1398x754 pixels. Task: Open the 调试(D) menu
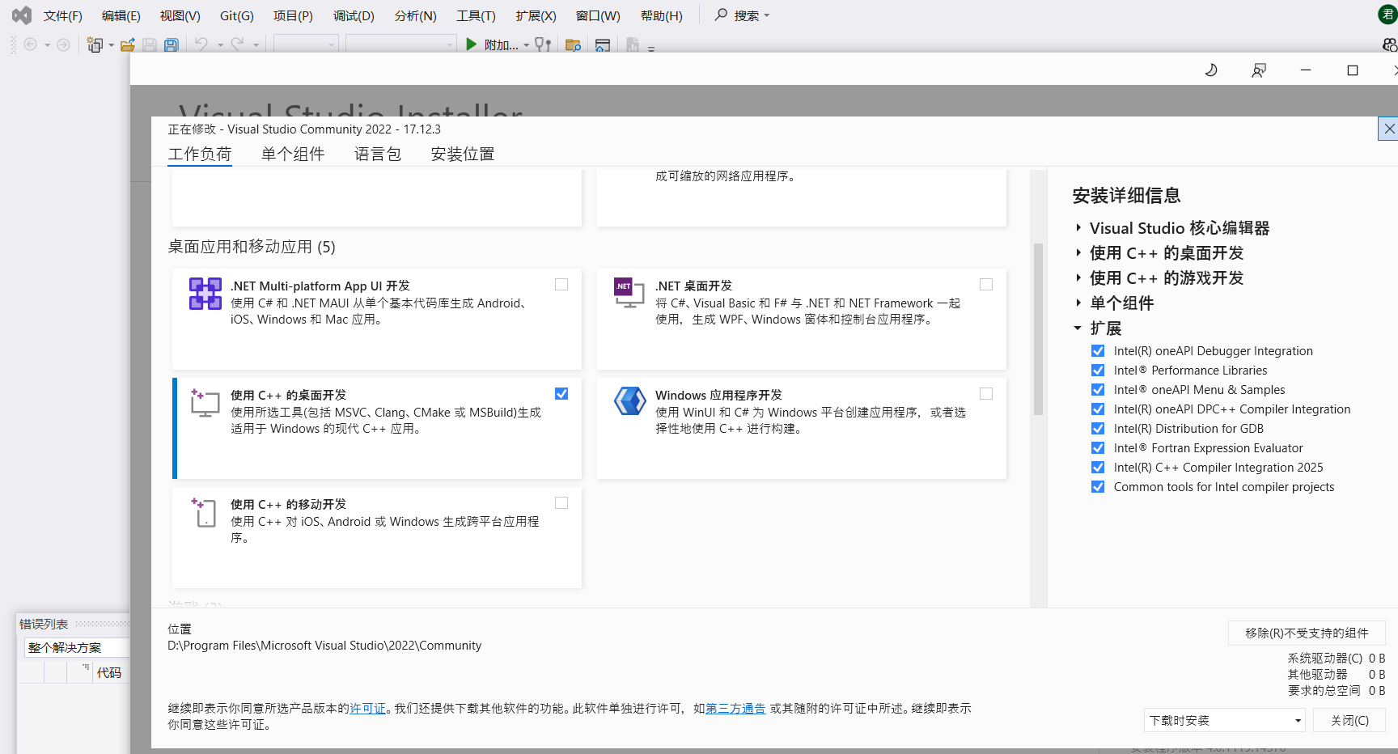point(354,15)
